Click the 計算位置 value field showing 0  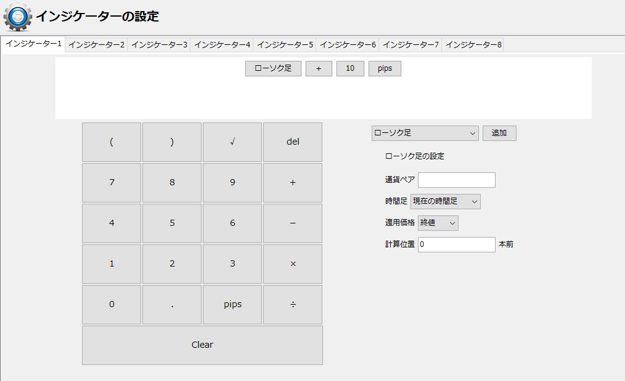(x=456, y=244)
